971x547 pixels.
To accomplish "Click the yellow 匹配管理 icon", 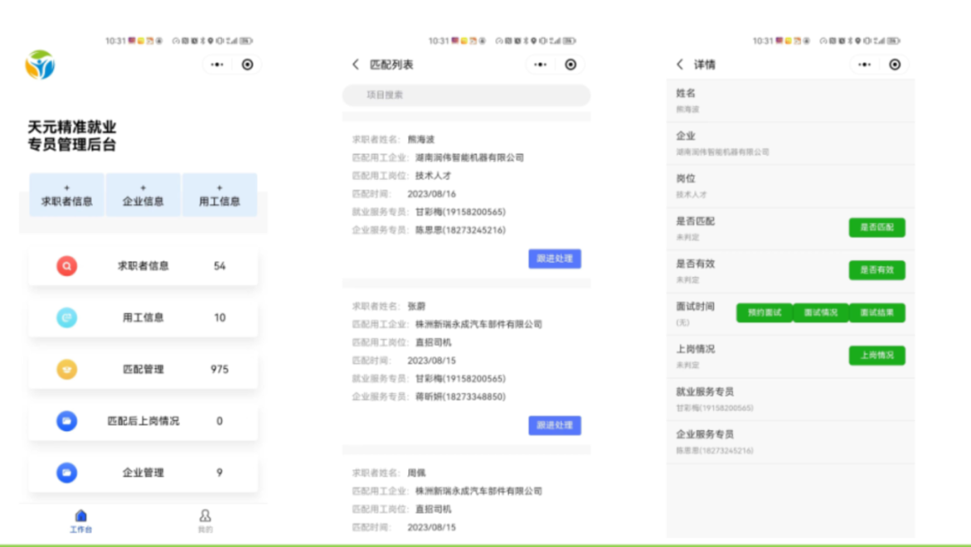I will pos(67,370).
